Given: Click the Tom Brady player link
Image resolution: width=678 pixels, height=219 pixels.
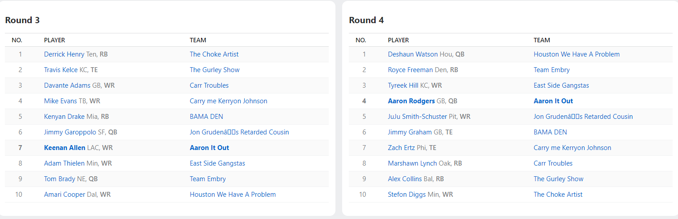Looking at the screenshot, I should tap(59, 179).
